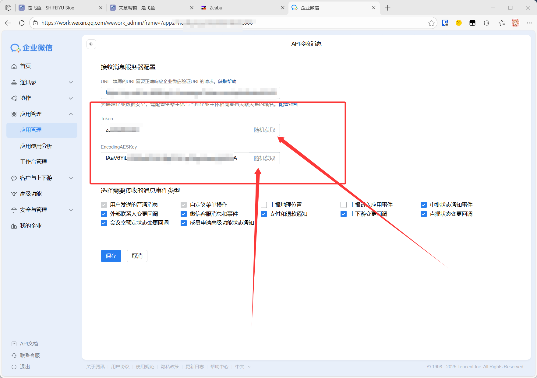The image size is (537, 378).
Task: Refresh the page with browser reload icon
Action: click(x=22, y=23)
